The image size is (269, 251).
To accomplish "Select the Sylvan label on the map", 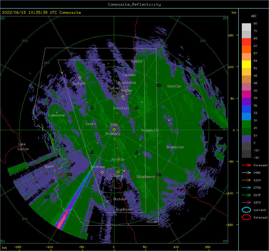I will 114,88.
